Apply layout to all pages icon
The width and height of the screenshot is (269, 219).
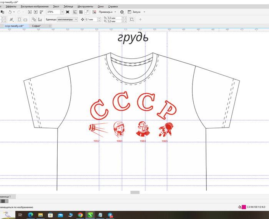click(34, 20)
